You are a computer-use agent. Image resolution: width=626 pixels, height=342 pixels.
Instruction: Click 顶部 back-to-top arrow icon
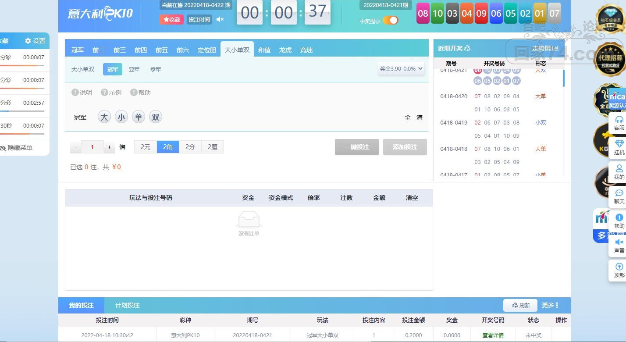point(619,267)
